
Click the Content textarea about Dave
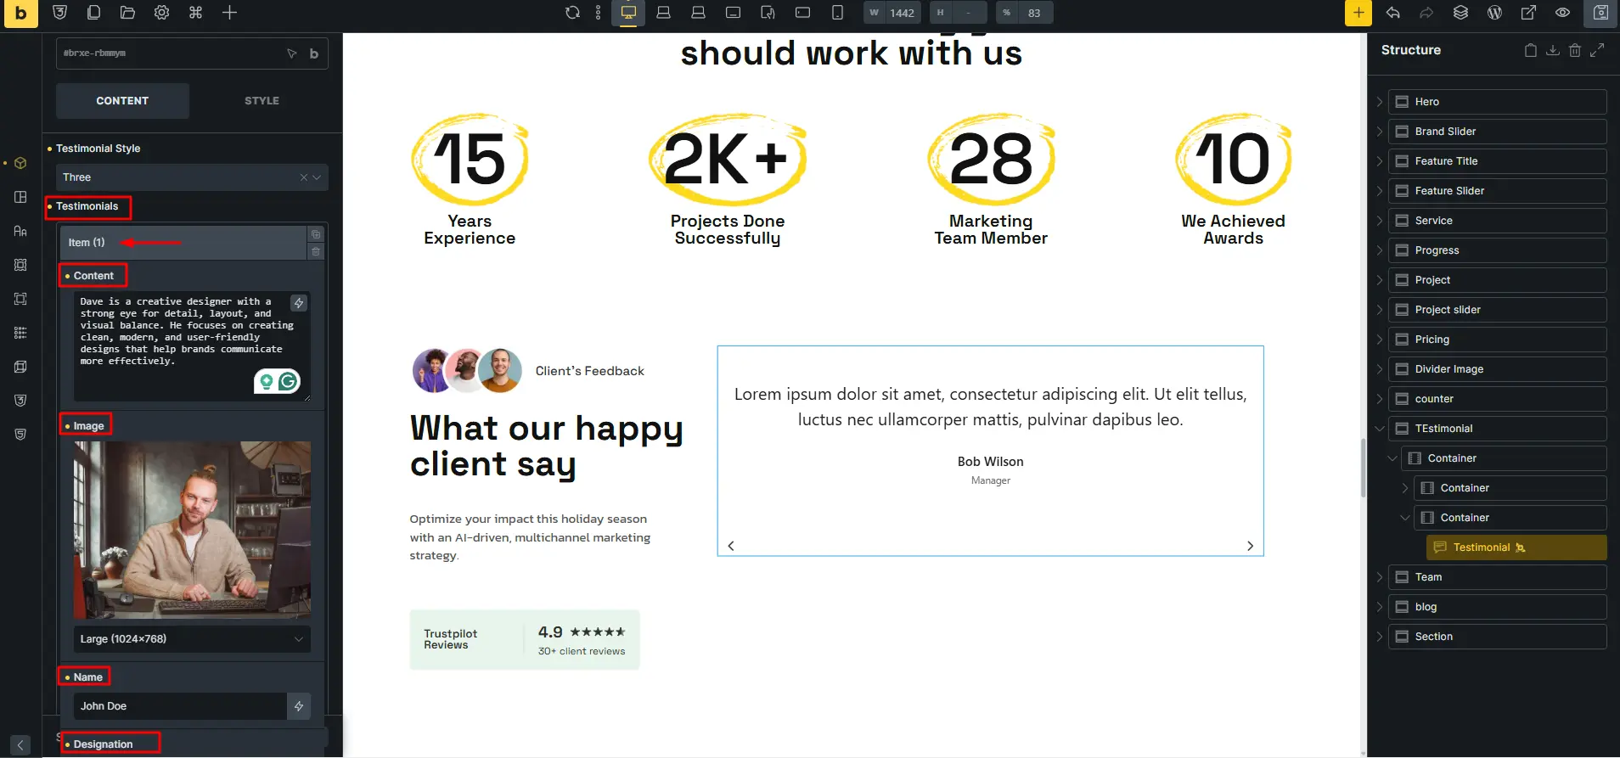pyautogui.click(x=192, y=345)
